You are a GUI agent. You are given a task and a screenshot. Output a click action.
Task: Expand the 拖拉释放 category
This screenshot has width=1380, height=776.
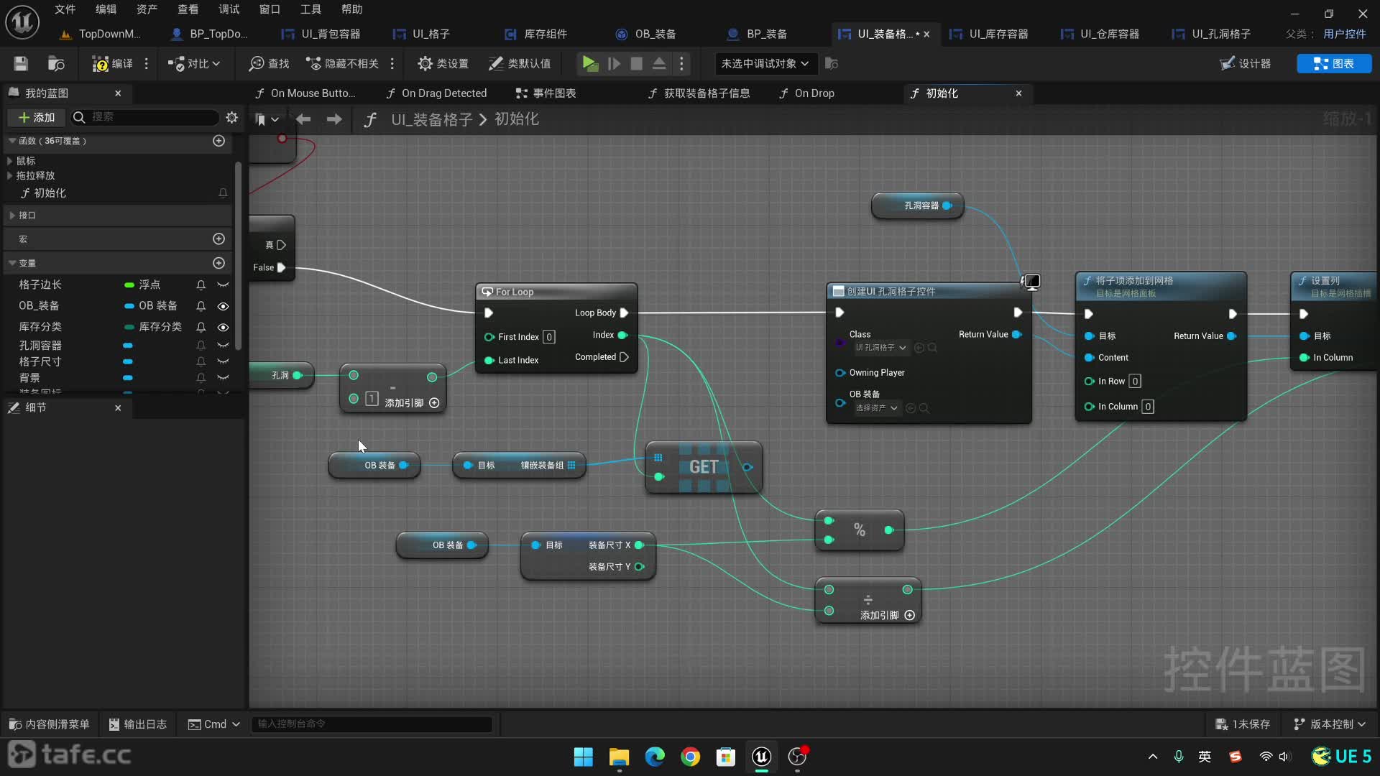(x=9, y=175)
